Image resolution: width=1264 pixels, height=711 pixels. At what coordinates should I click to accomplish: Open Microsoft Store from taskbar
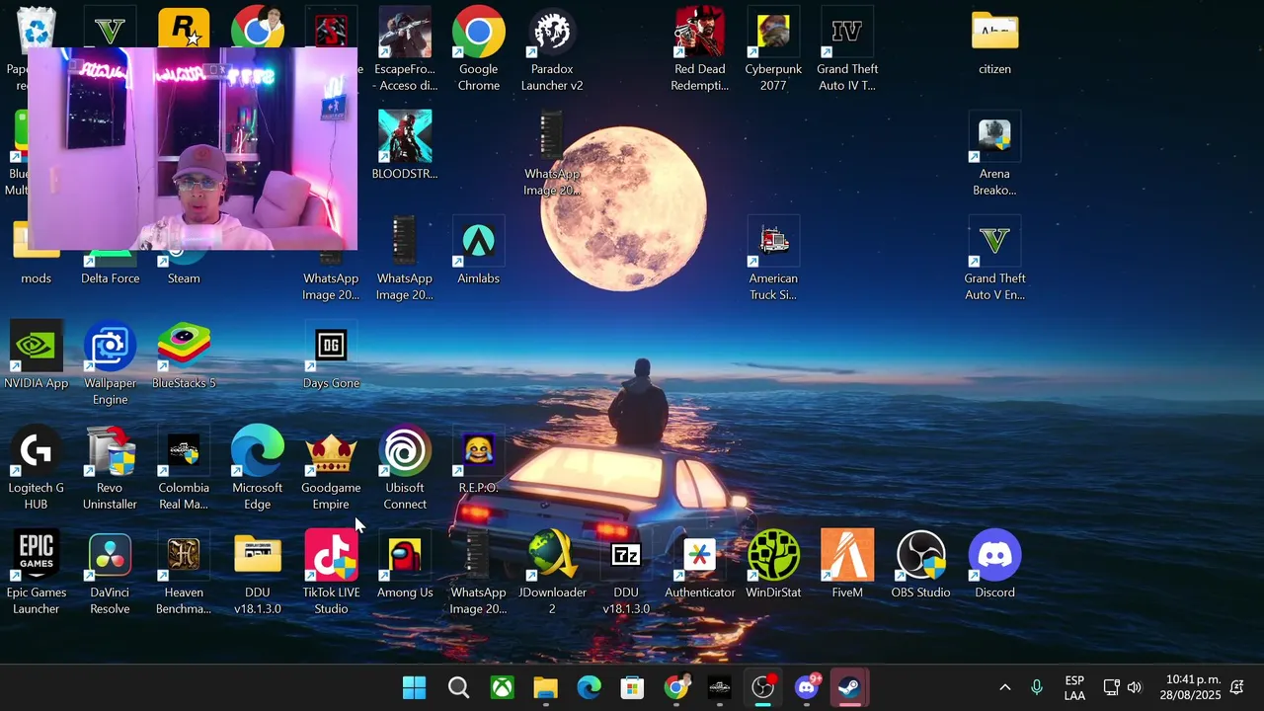click(632, 687)
